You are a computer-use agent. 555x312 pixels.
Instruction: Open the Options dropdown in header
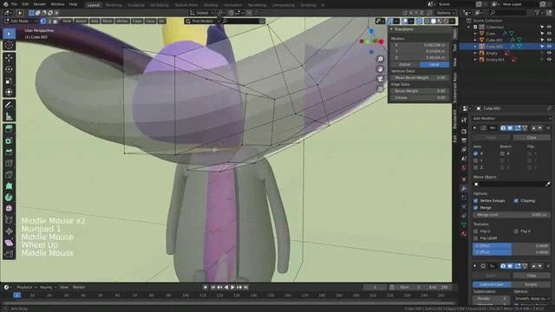[x=445, y=13]
